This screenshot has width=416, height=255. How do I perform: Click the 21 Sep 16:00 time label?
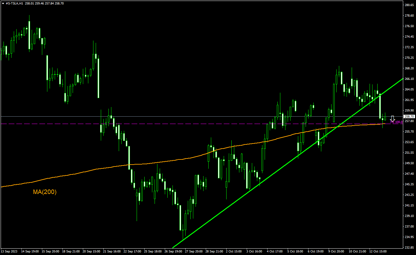tap(112, 251)
